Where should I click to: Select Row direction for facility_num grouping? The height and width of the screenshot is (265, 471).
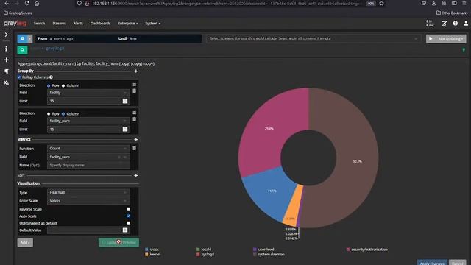pyautogui.click(x=49, y=114)
